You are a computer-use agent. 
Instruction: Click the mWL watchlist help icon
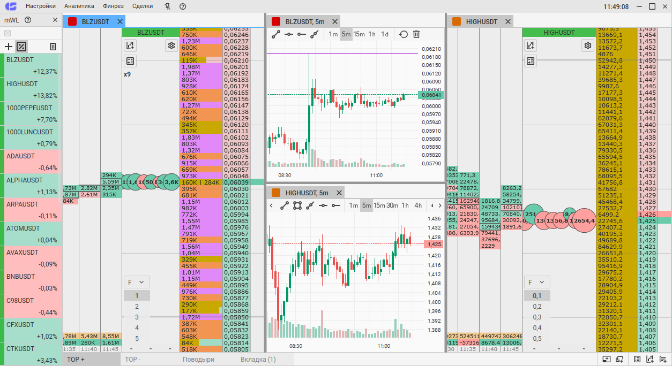point(28,20)
